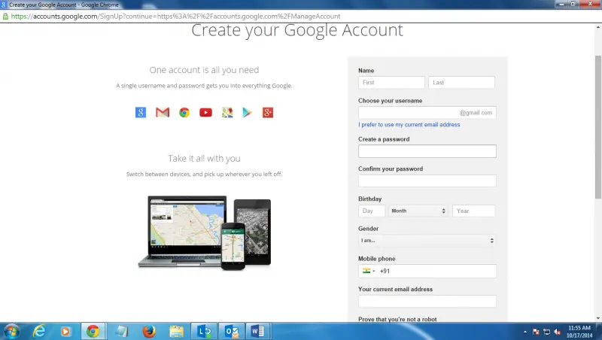Screen dimensions: 602x340
Task: Open the Gender 'I am...' dropdown
Action: click(x=427, y=241)
